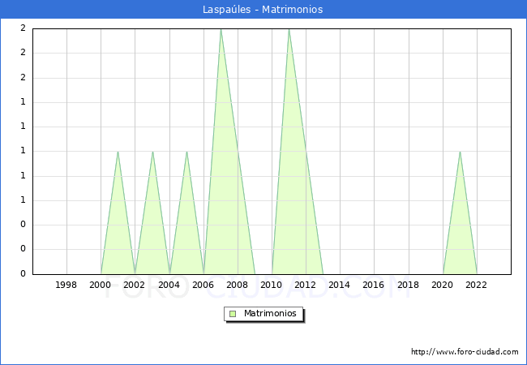
Task: Click the 2007 peak data point
Action: (x=221, y=29)
